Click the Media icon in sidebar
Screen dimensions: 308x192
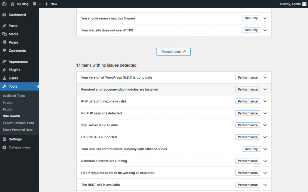pyautogui.click(x=4, y=34)
